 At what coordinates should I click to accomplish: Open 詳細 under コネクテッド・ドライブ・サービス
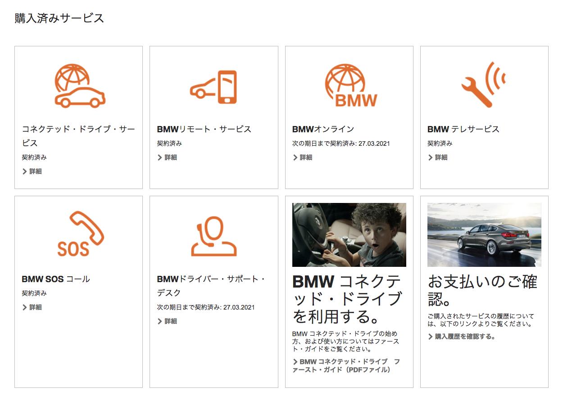point(32,171)
